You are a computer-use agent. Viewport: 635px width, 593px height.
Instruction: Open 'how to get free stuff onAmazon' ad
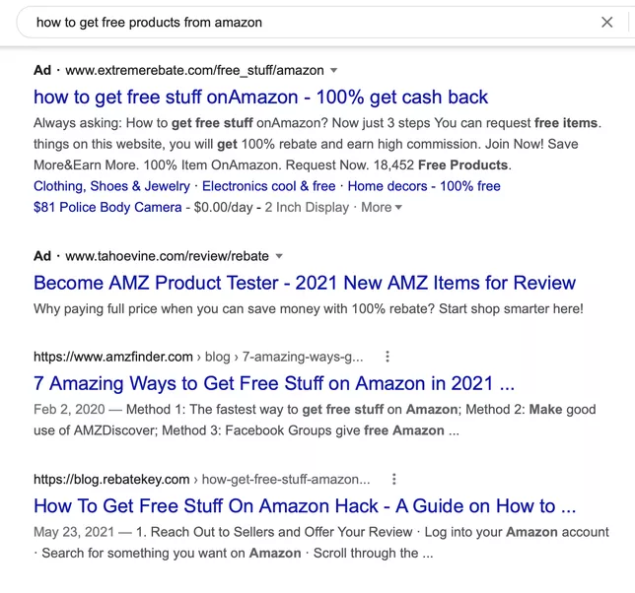[260, 98]
